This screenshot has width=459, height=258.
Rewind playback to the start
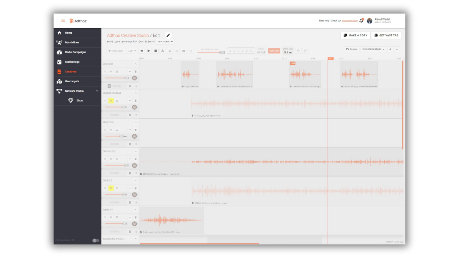(142, 51)
